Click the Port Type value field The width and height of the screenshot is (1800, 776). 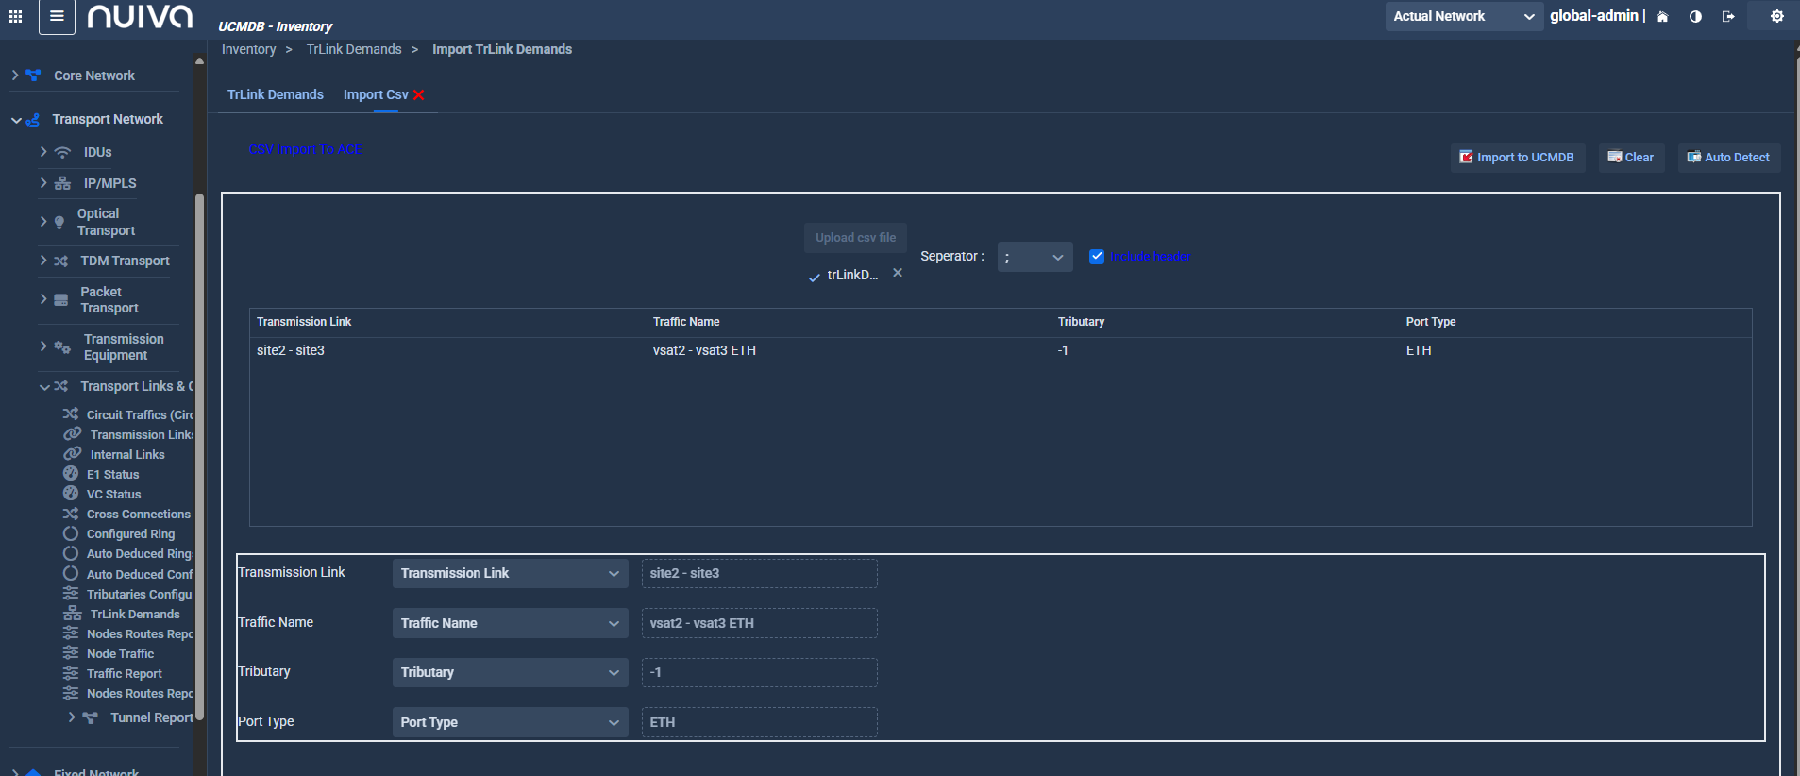click(759, 722)
